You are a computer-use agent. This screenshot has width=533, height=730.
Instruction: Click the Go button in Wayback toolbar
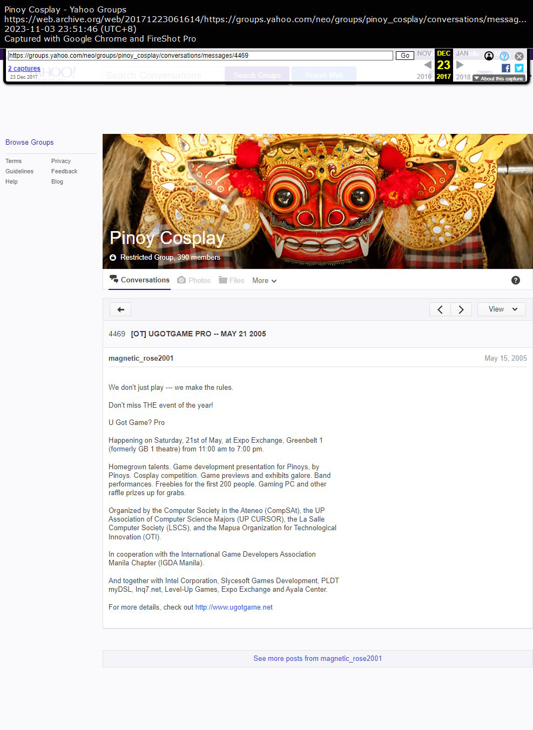pyautogui.click(x=405, y=56)
